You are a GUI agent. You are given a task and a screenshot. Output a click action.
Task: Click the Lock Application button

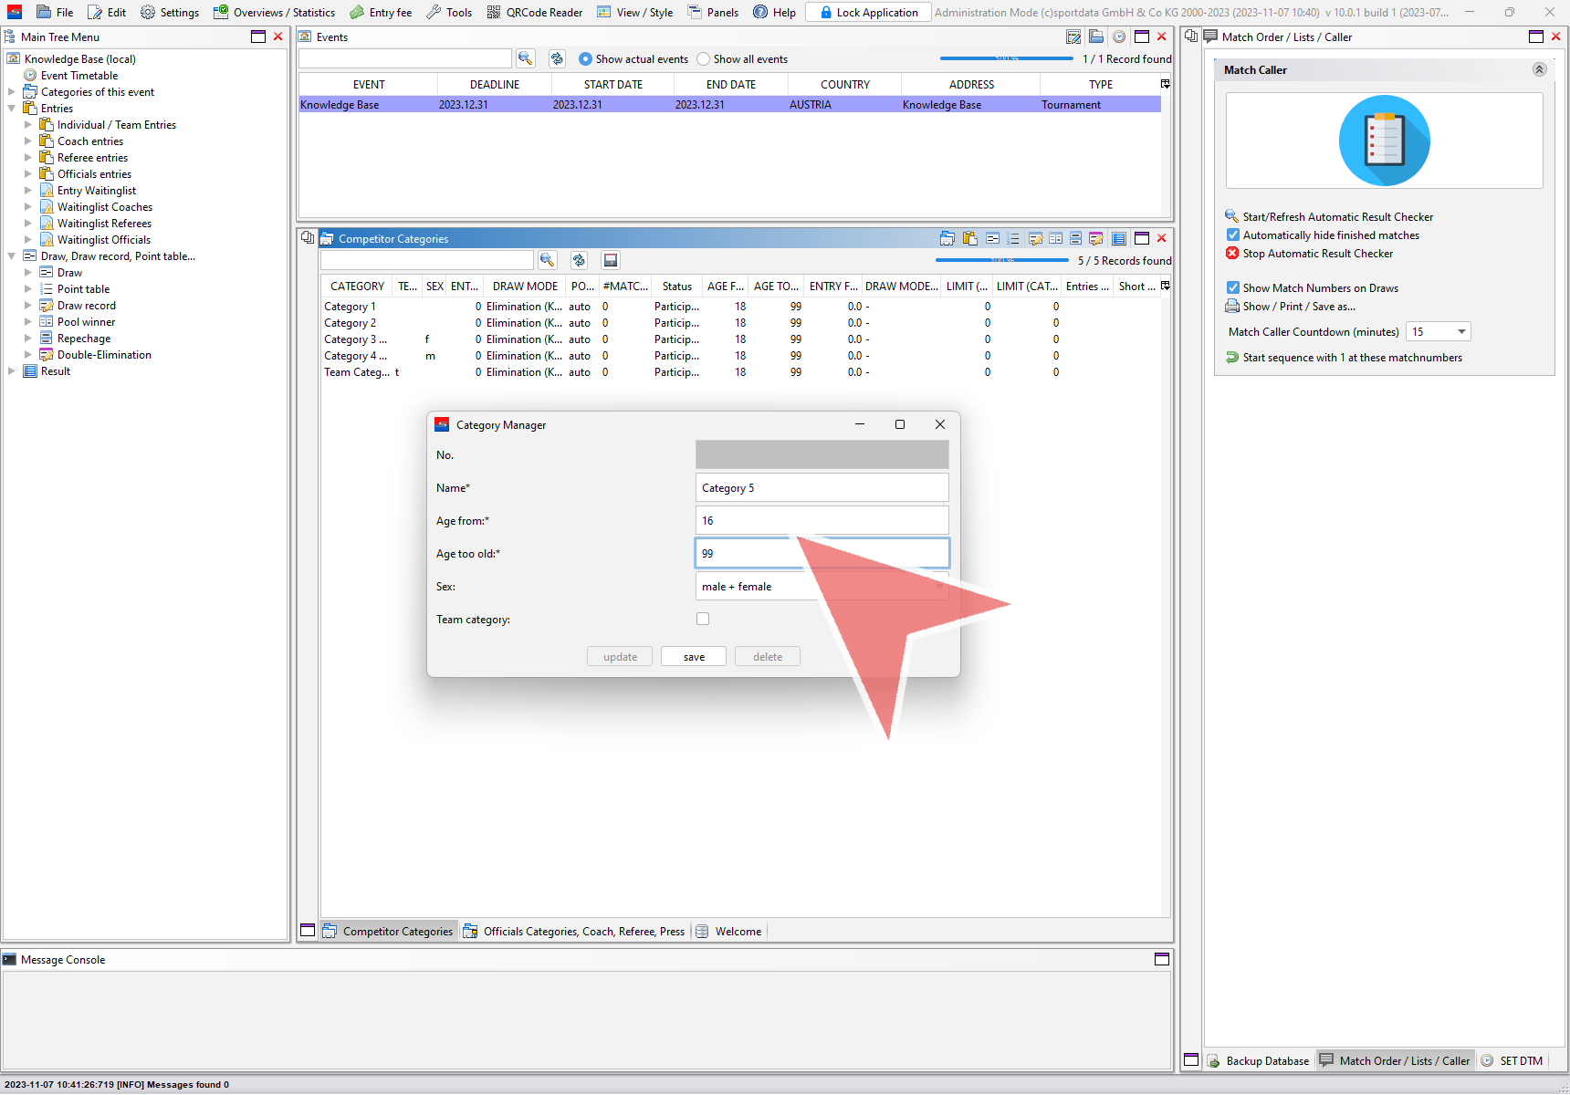coord(868,13)
